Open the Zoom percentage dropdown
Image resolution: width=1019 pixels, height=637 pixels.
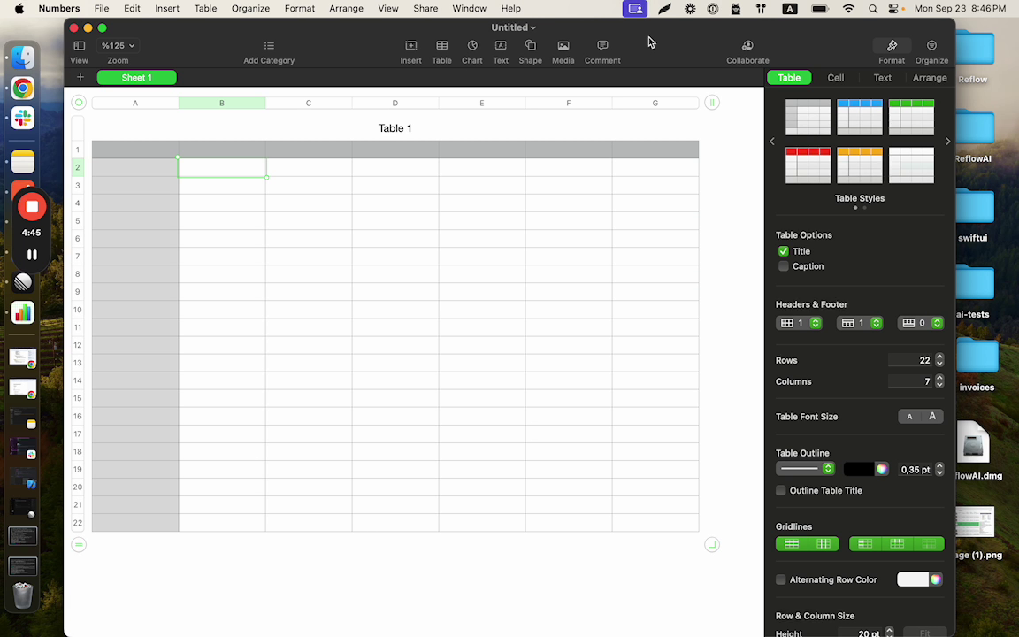click(x=118, y=45)
